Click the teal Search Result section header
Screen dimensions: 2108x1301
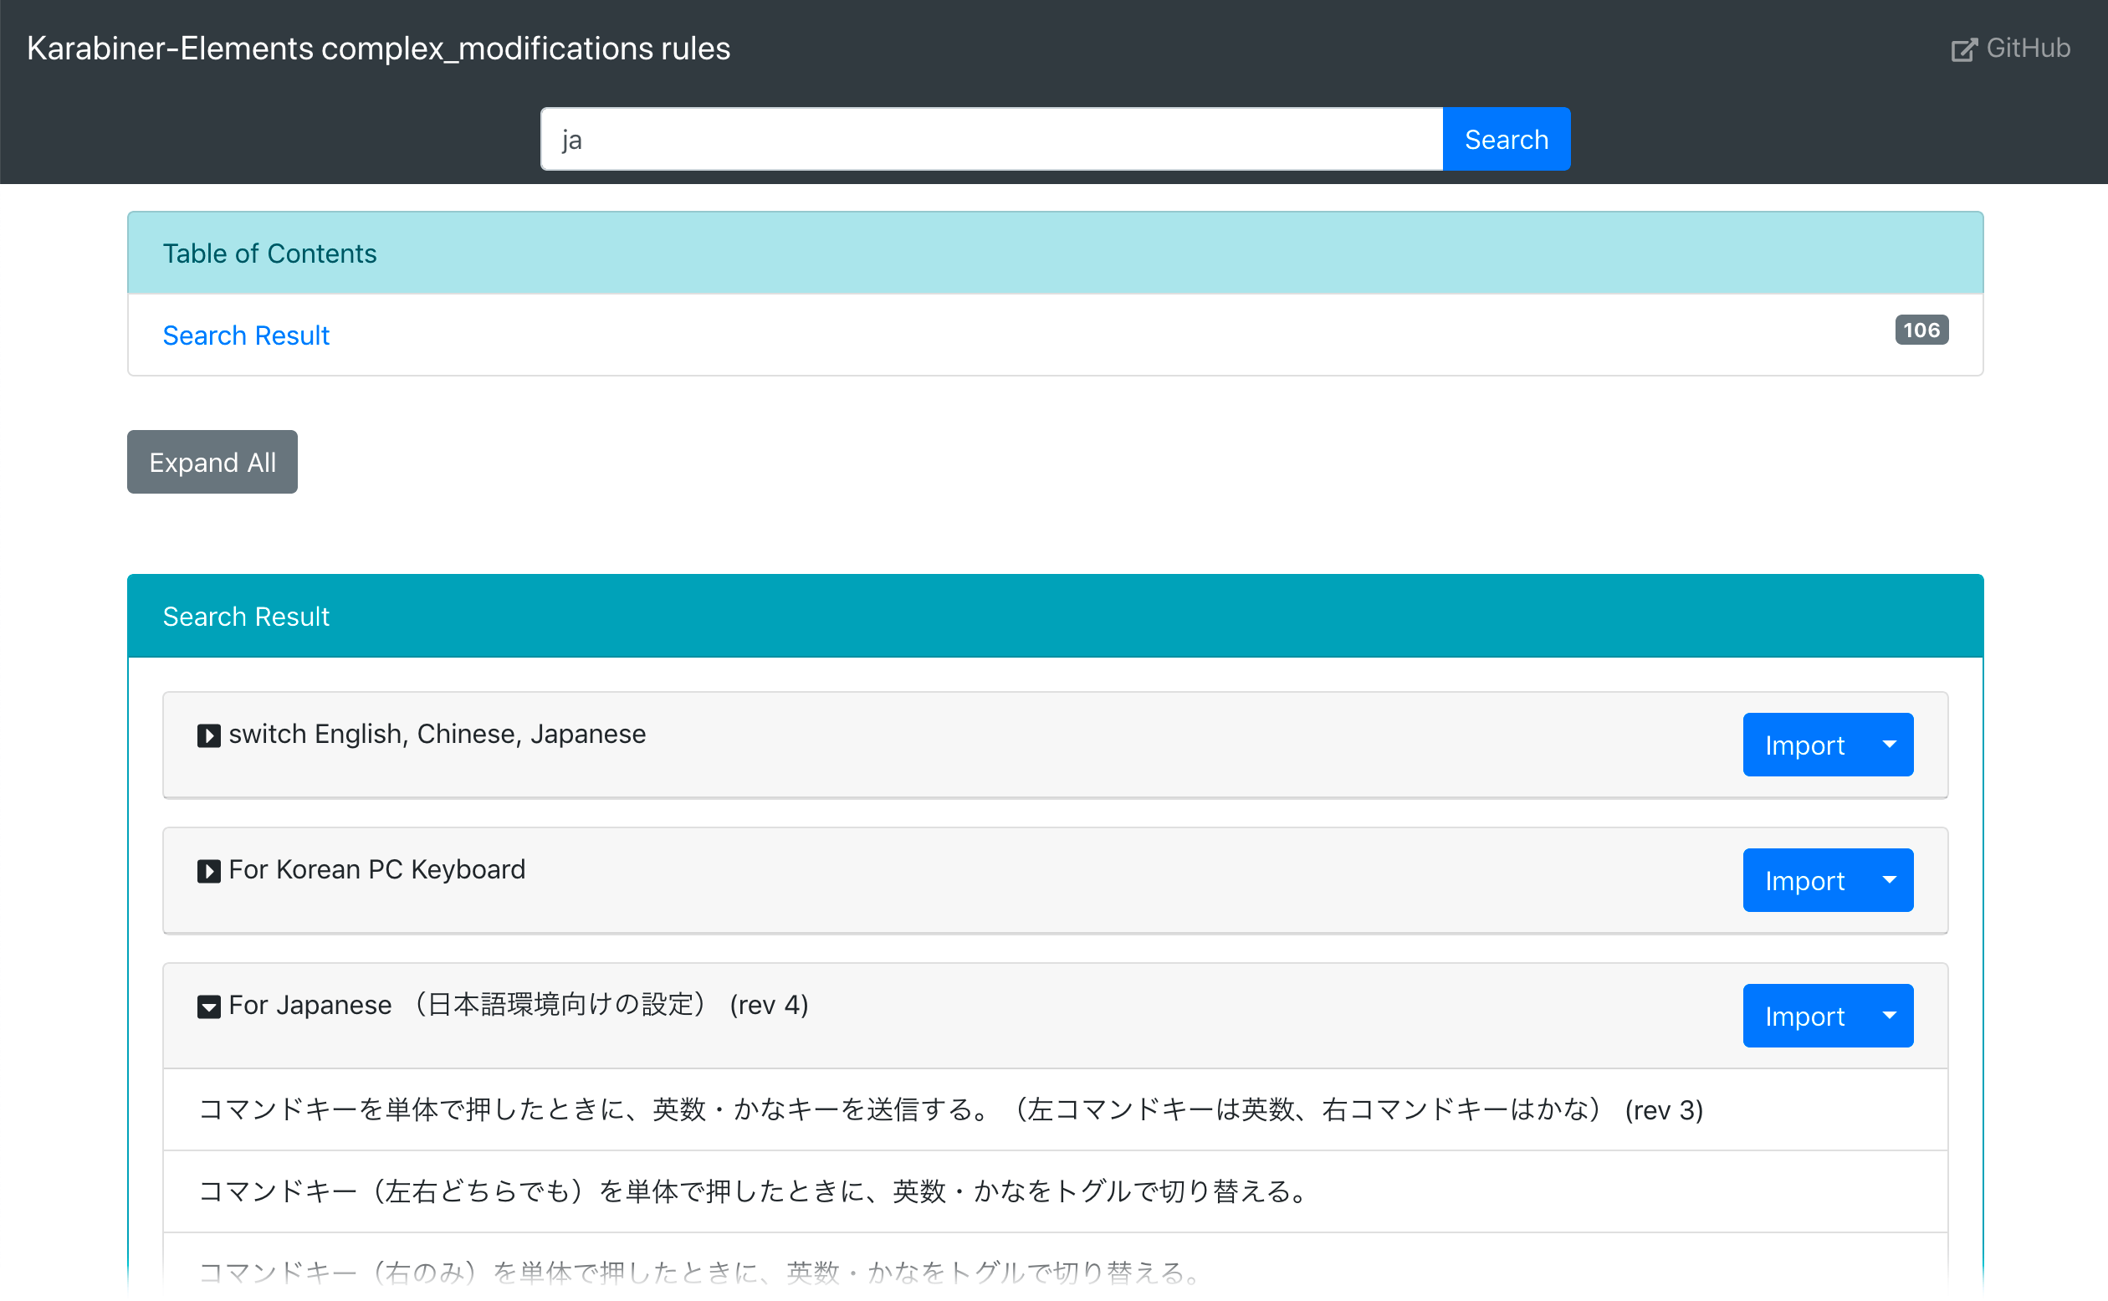1056,616
